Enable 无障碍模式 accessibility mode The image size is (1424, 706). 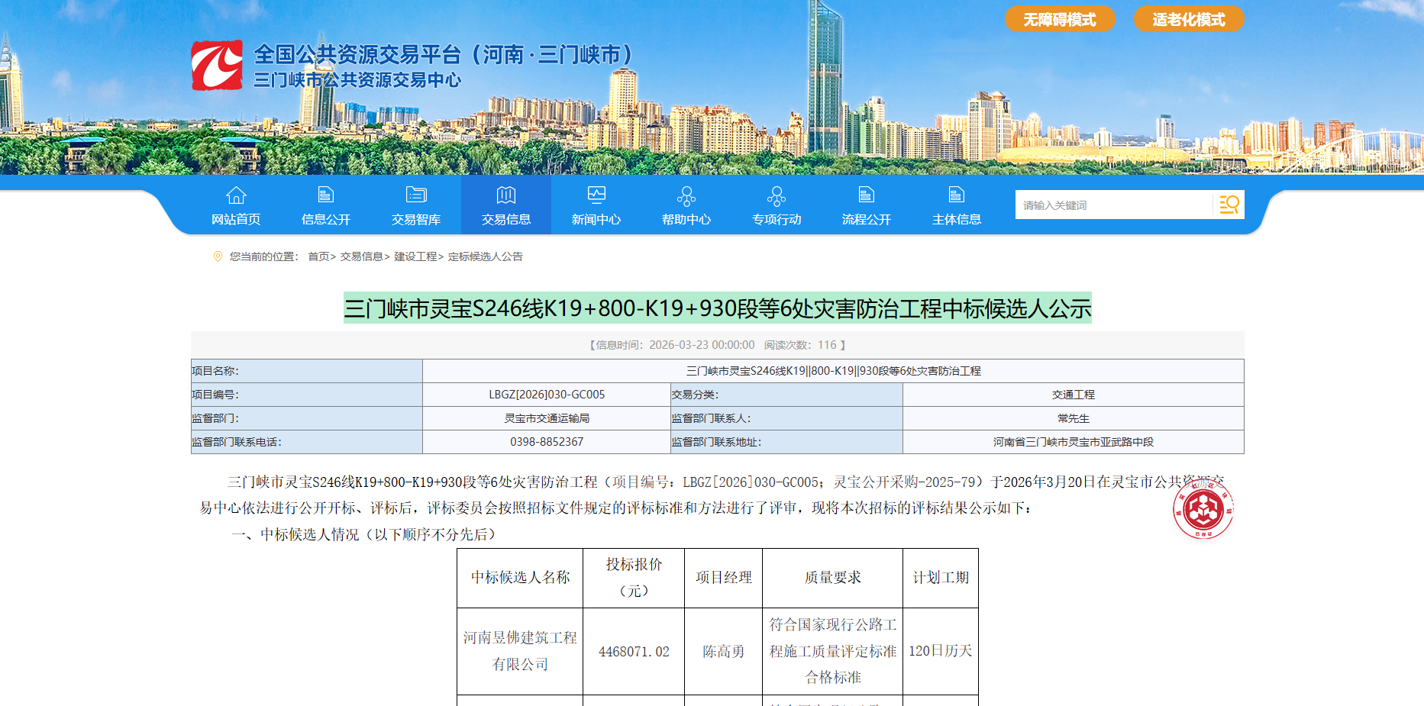pos(1059,19)
